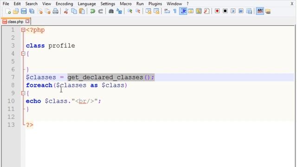Copy selection using the Copy icon
297x167 pixels.
74,11
